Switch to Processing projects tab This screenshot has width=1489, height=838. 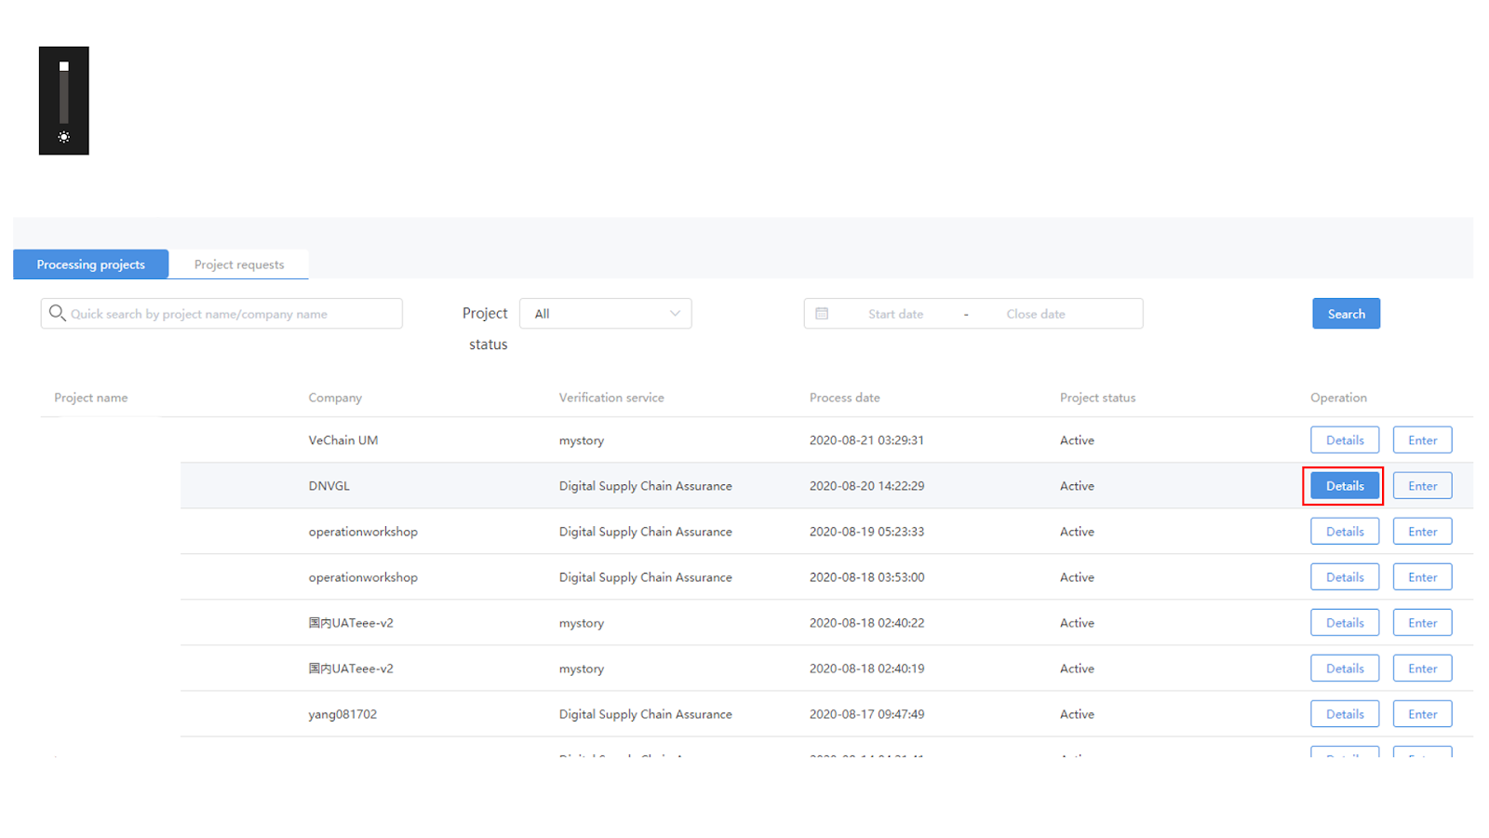(x=91, y=264)
